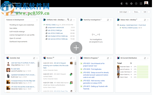Refresh the Commits: Hub widget
The height and width of the screenshot is (95, 154).
tap(34, 58)
